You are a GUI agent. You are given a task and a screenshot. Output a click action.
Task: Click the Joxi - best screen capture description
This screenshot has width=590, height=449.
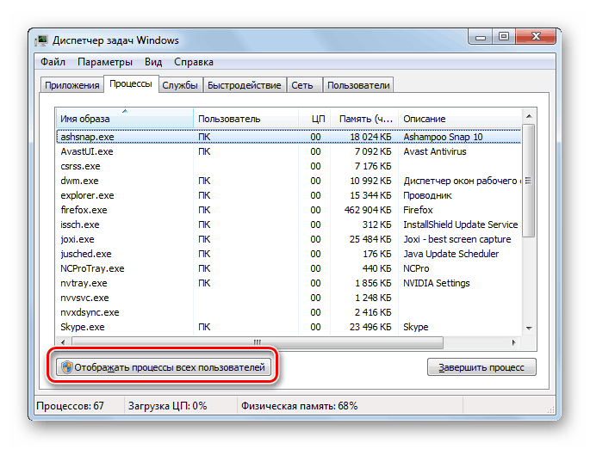(457, 239)
